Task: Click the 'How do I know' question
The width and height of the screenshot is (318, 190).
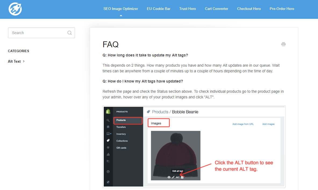Action: [x=143, y=81]
